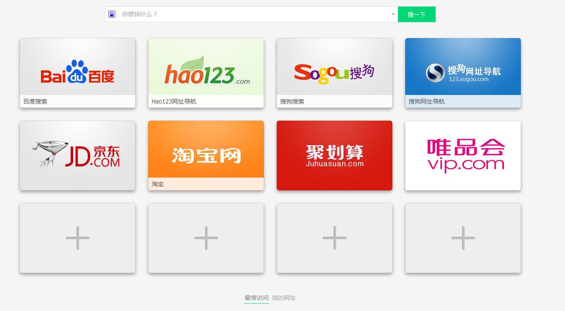Click the Hao123网址导航 caption
This screenshot has width=565, height=311.
pyautogui.click(x=174, y=101)
